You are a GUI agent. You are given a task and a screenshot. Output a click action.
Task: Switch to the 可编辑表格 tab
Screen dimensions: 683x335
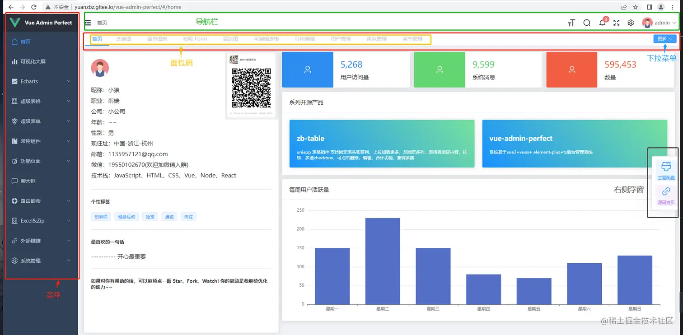point(267,39)
